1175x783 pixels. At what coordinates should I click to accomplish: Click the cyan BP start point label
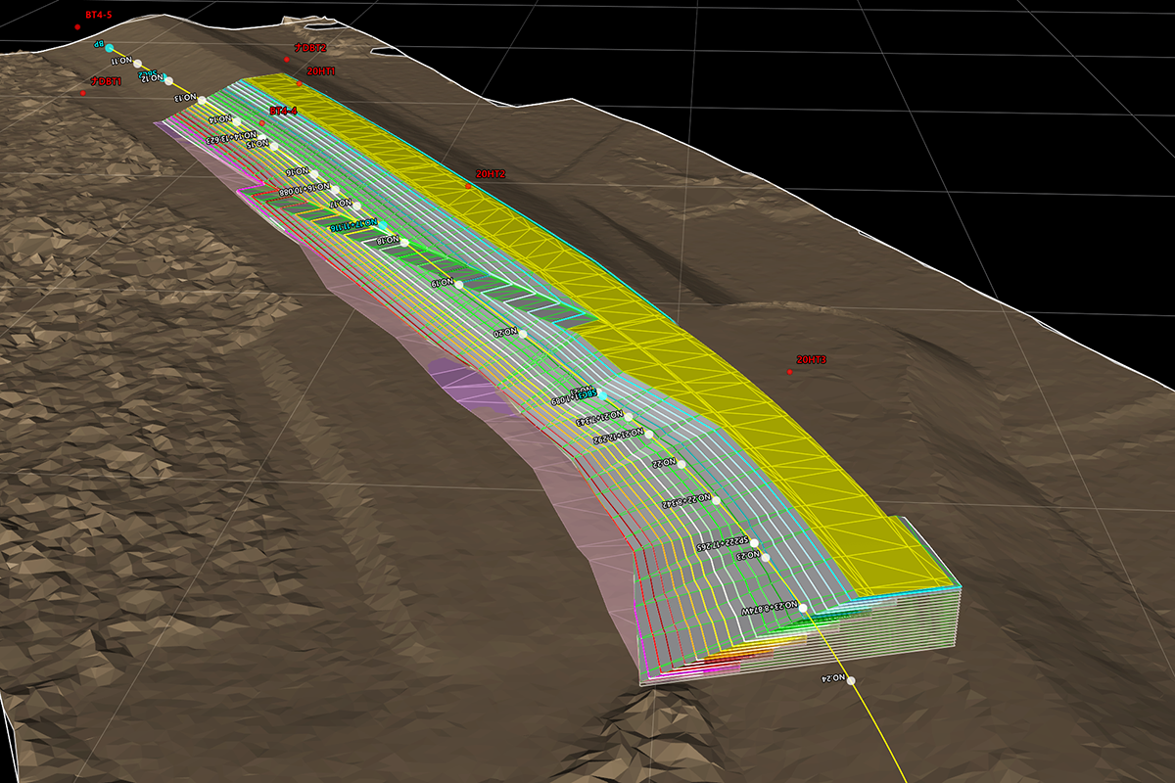98,45
